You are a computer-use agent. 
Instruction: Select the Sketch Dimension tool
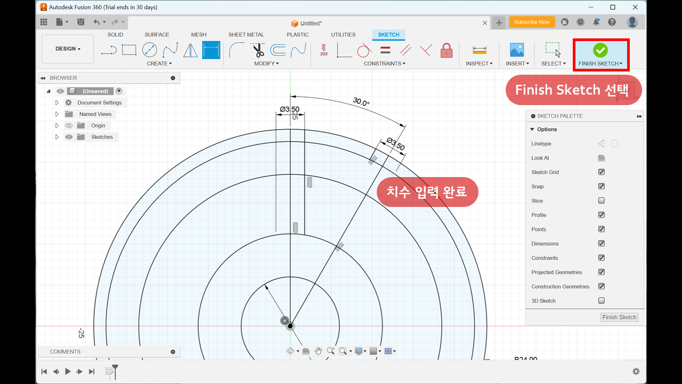point(211,50)
